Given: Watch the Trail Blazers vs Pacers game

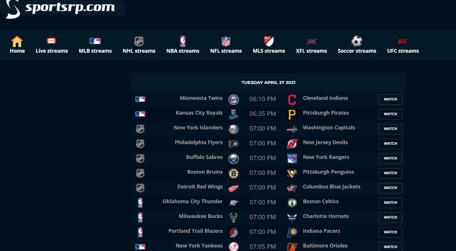Looking at the screenshot, I should [390, 232].
